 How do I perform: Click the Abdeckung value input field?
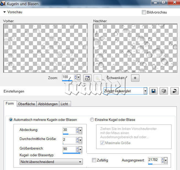pos(69,130)
